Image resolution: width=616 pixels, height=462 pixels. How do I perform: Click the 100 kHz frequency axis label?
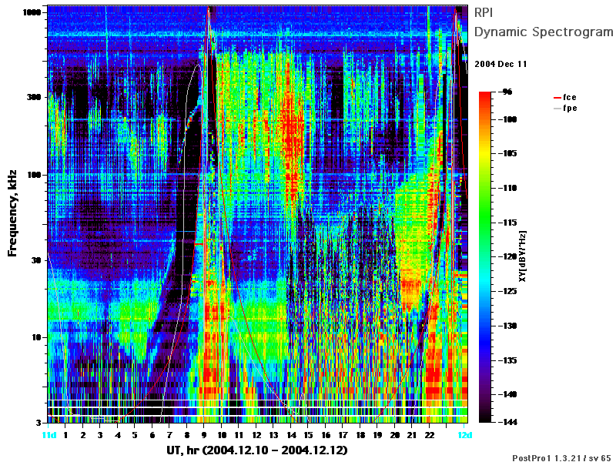34,175
